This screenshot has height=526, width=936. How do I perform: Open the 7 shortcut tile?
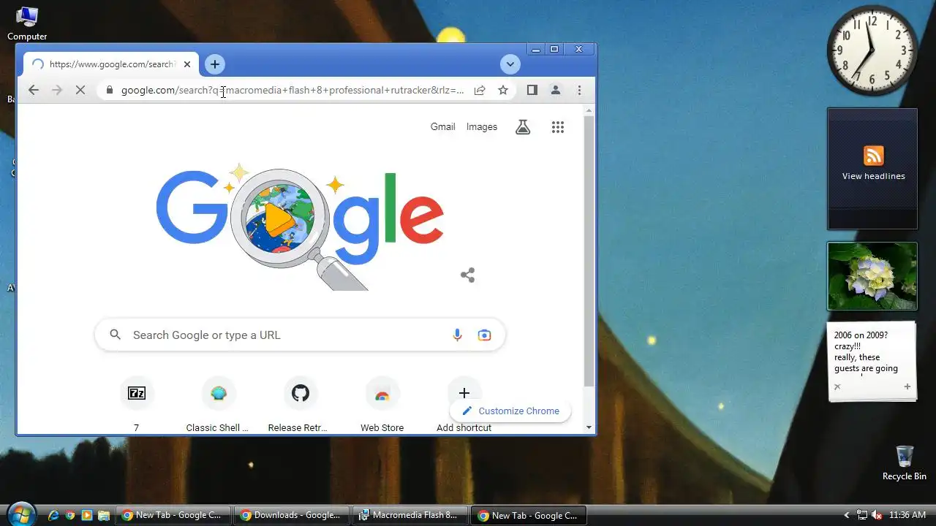(x=137, y=403)
